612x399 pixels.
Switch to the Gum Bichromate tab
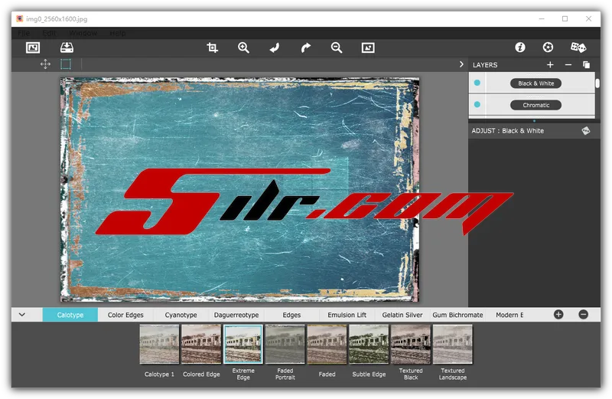pos(457,315)
